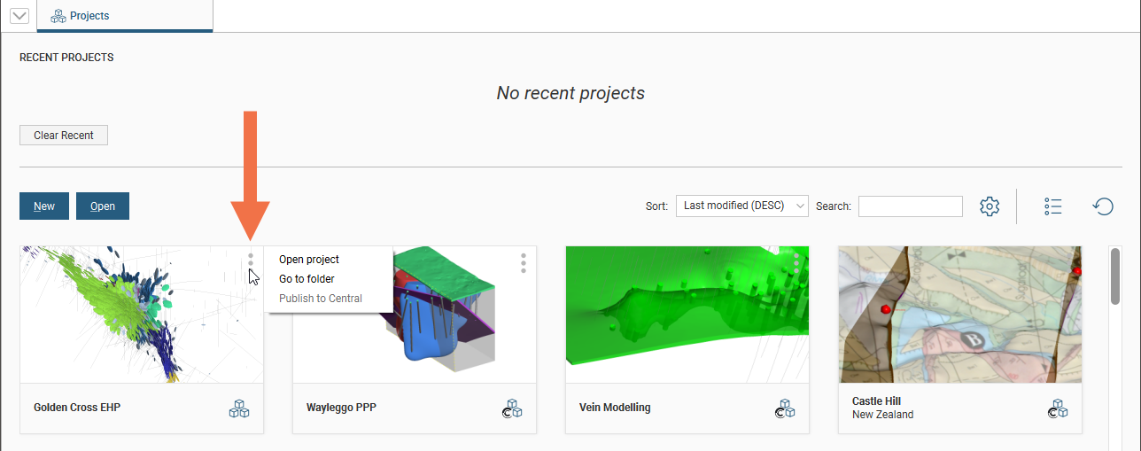Click into the Search input field

[910, 206]
